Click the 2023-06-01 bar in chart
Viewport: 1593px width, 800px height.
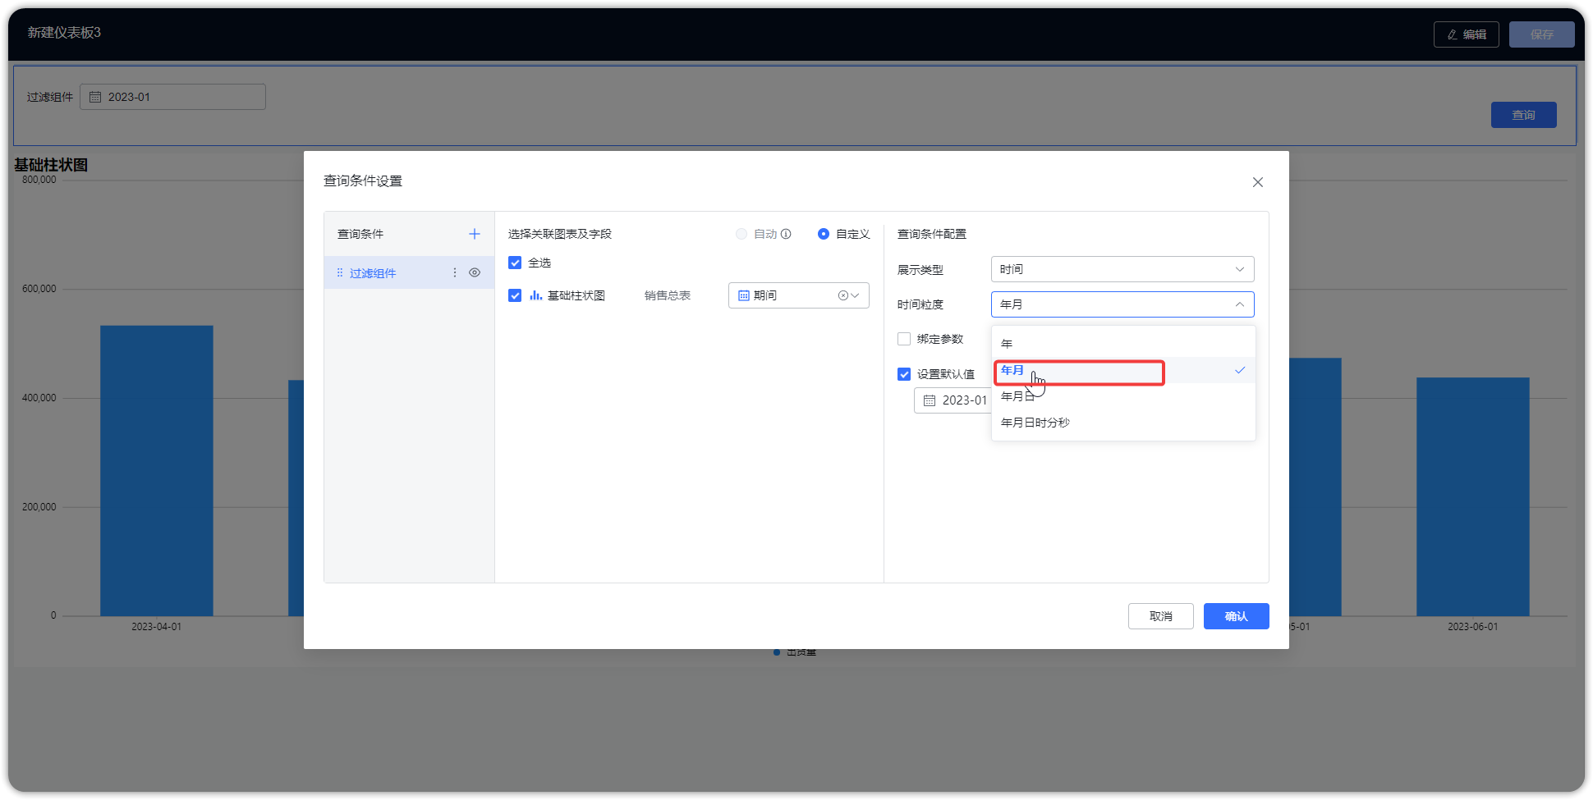1472,496
